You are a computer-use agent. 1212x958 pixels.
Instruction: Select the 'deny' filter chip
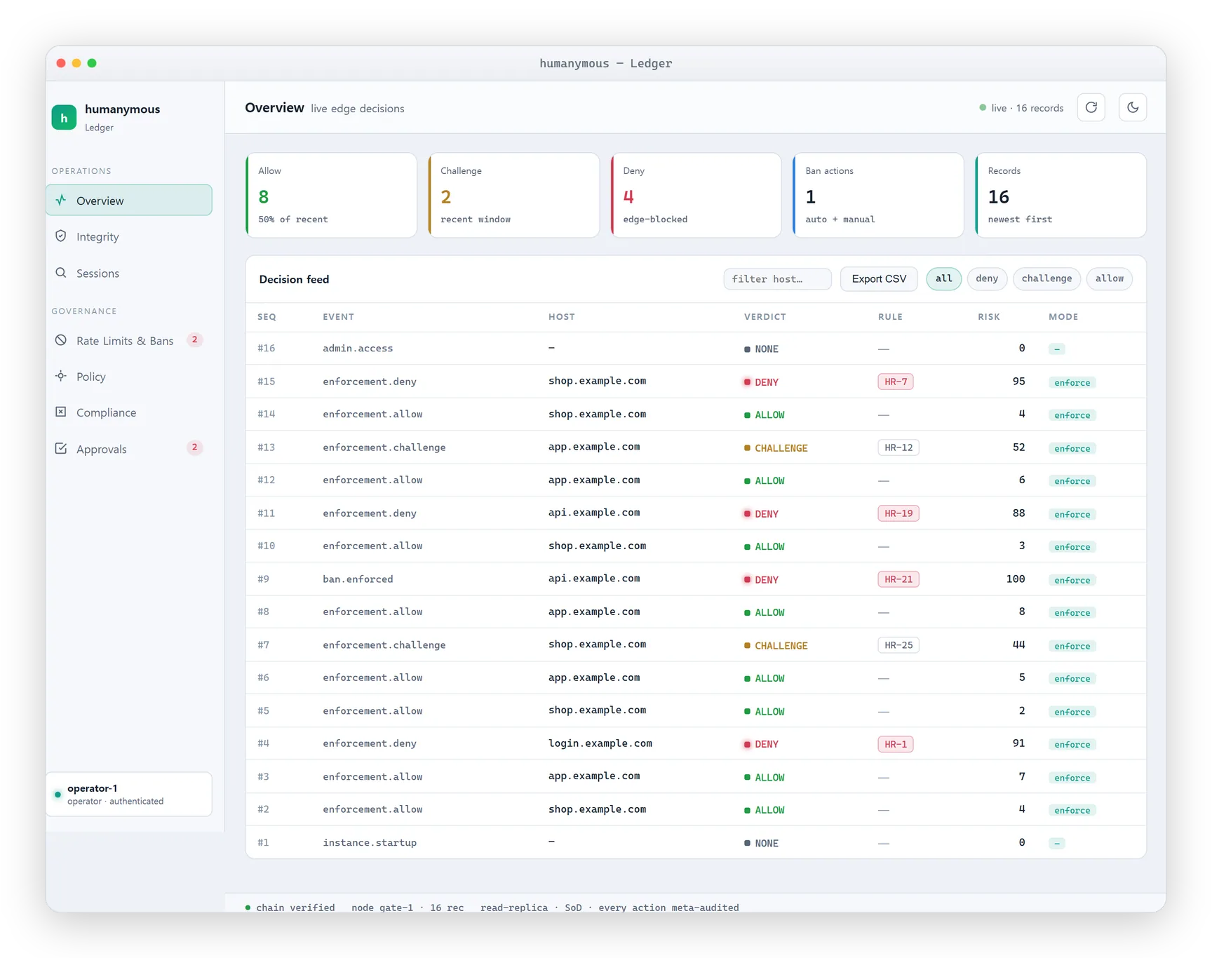[x=987, y=278]
